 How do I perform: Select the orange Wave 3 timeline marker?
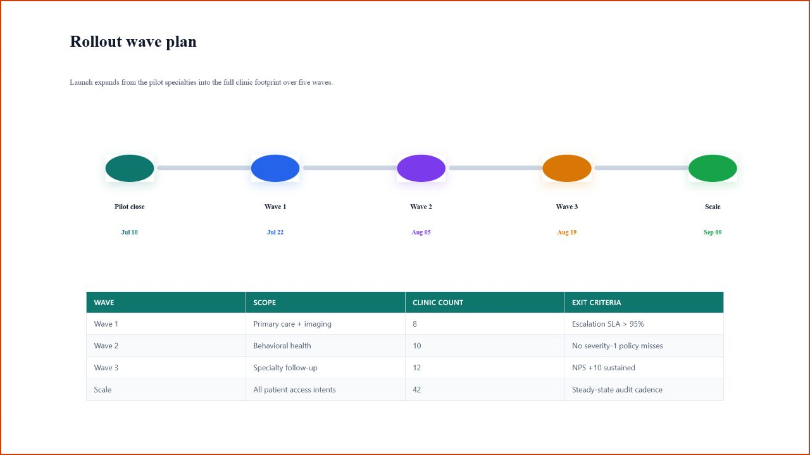(x=567, y=168)
